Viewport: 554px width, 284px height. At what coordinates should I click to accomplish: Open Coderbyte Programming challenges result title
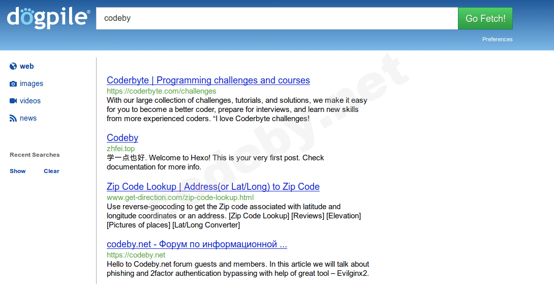208,80
